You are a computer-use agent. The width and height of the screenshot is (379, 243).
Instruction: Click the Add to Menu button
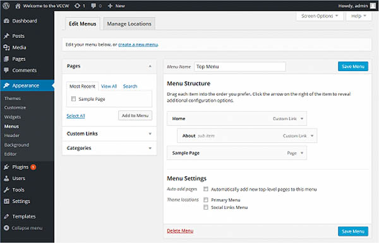135,116
